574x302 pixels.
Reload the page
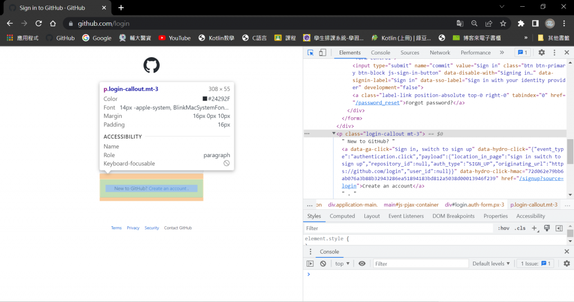(39, 24)
